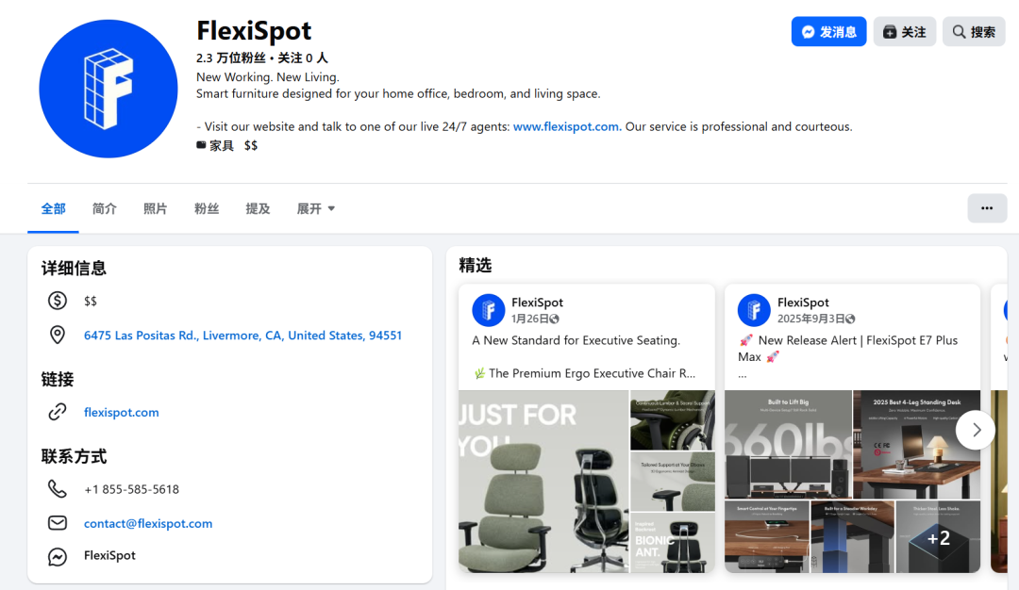
Task: Open the Las Positas Rd. address link
Action: click(x=242, y=336)
